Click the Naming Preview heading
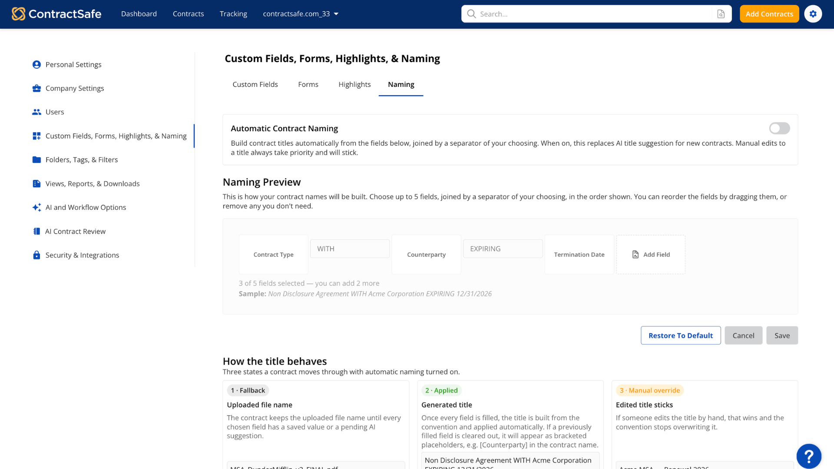Image resolution: width=834 pixels, height=469 pixels. click(261, 182)
